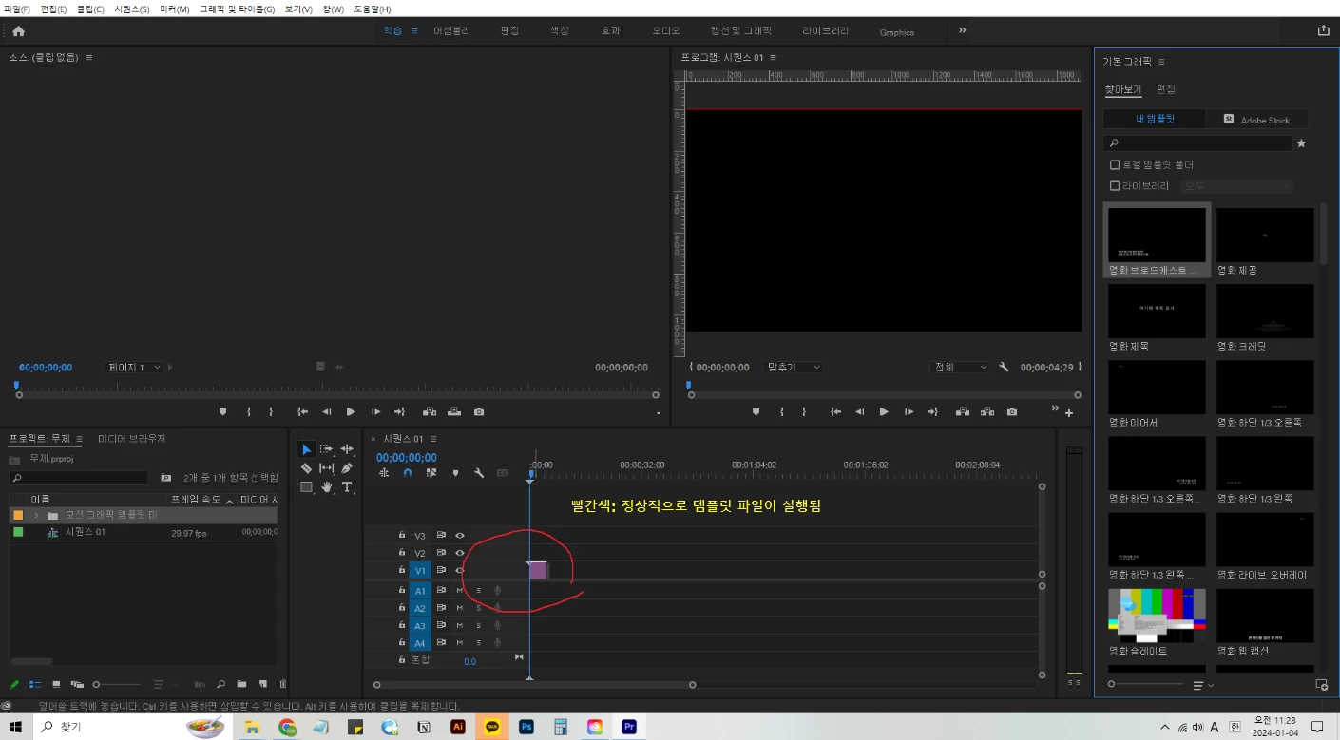Switch to the 색상 workspace
Viewport: 1340px width, 740px height.
tap(559, 30)
